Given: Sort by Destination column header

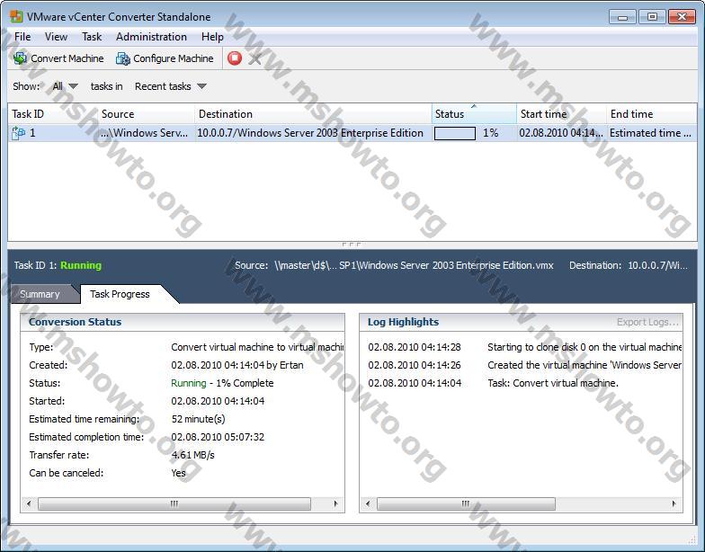Looking at the screenshot, I should coord(313,114).
